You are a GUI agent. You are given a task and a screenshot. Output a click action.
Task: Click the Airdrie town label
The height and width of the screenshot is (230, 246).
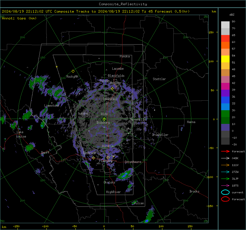pyautogui.click(x=108, y=146)
